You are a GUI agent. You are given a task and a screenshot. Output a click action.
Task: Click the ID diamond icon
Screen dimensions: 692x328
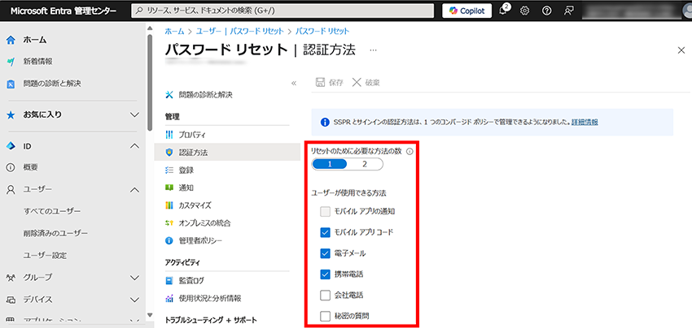[x=11, y=146]
